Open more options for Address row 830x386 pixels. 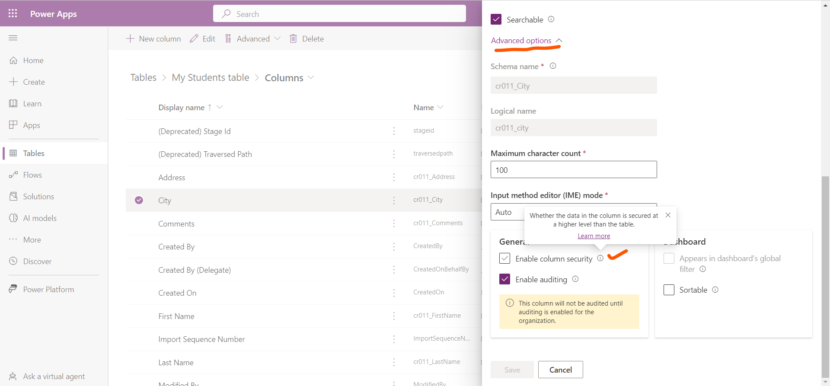pos(394,177)
